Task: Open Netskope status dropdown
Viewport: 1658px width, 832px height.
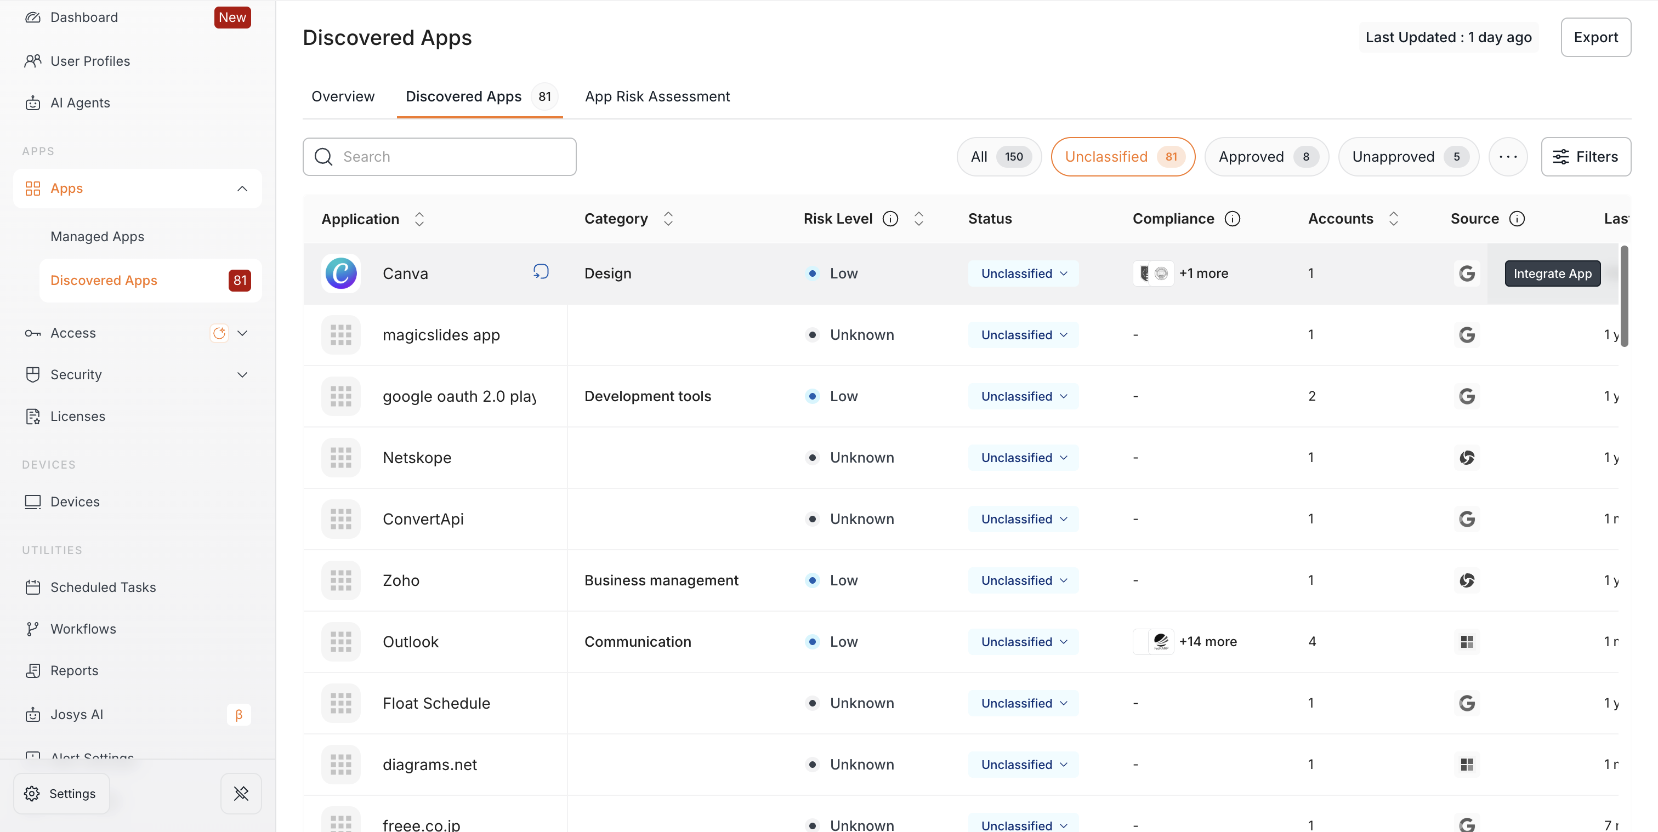Action: 1024,458
